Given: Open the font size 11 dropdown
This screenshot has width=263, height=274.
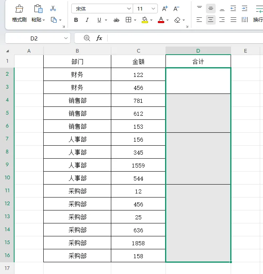Looking at the screenshot, I should click(x=153, y=8).
